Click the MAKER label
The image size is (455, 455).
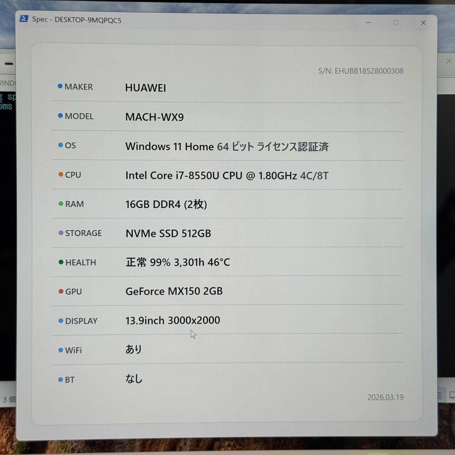(79, 87)
